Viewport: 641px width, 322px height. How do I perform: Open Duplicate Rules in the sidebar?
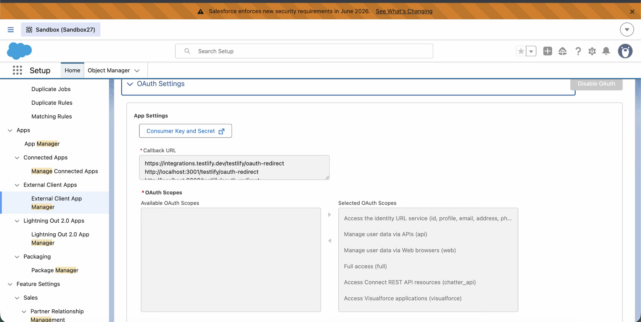(52, 103)
